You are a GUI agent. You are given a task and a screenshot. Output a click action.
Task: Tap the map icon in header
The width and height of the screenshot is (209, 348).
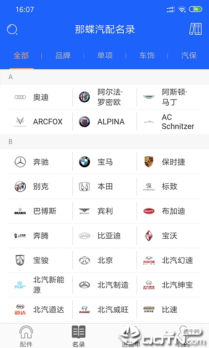tap(196, 29)
